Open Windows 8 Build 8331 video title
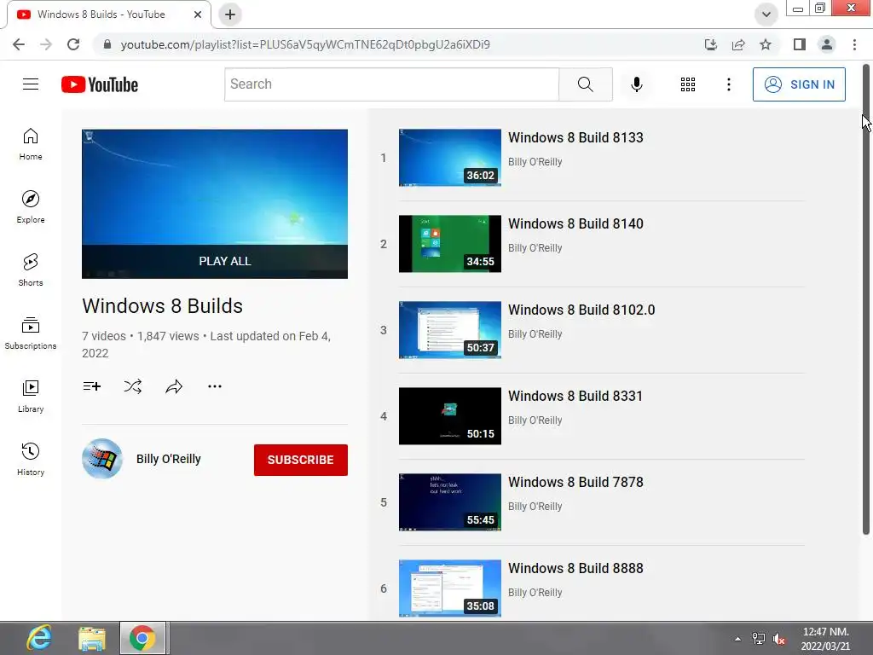This screenshot has height=655, width=873. point(575,396)
